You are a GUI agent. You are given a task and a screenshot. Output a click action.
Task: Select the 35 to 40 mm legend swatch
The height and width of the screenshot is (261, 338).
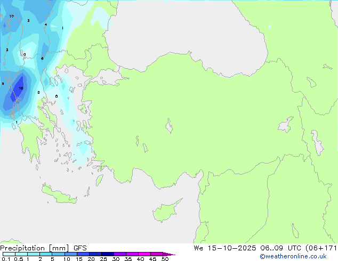coord(132,254)
